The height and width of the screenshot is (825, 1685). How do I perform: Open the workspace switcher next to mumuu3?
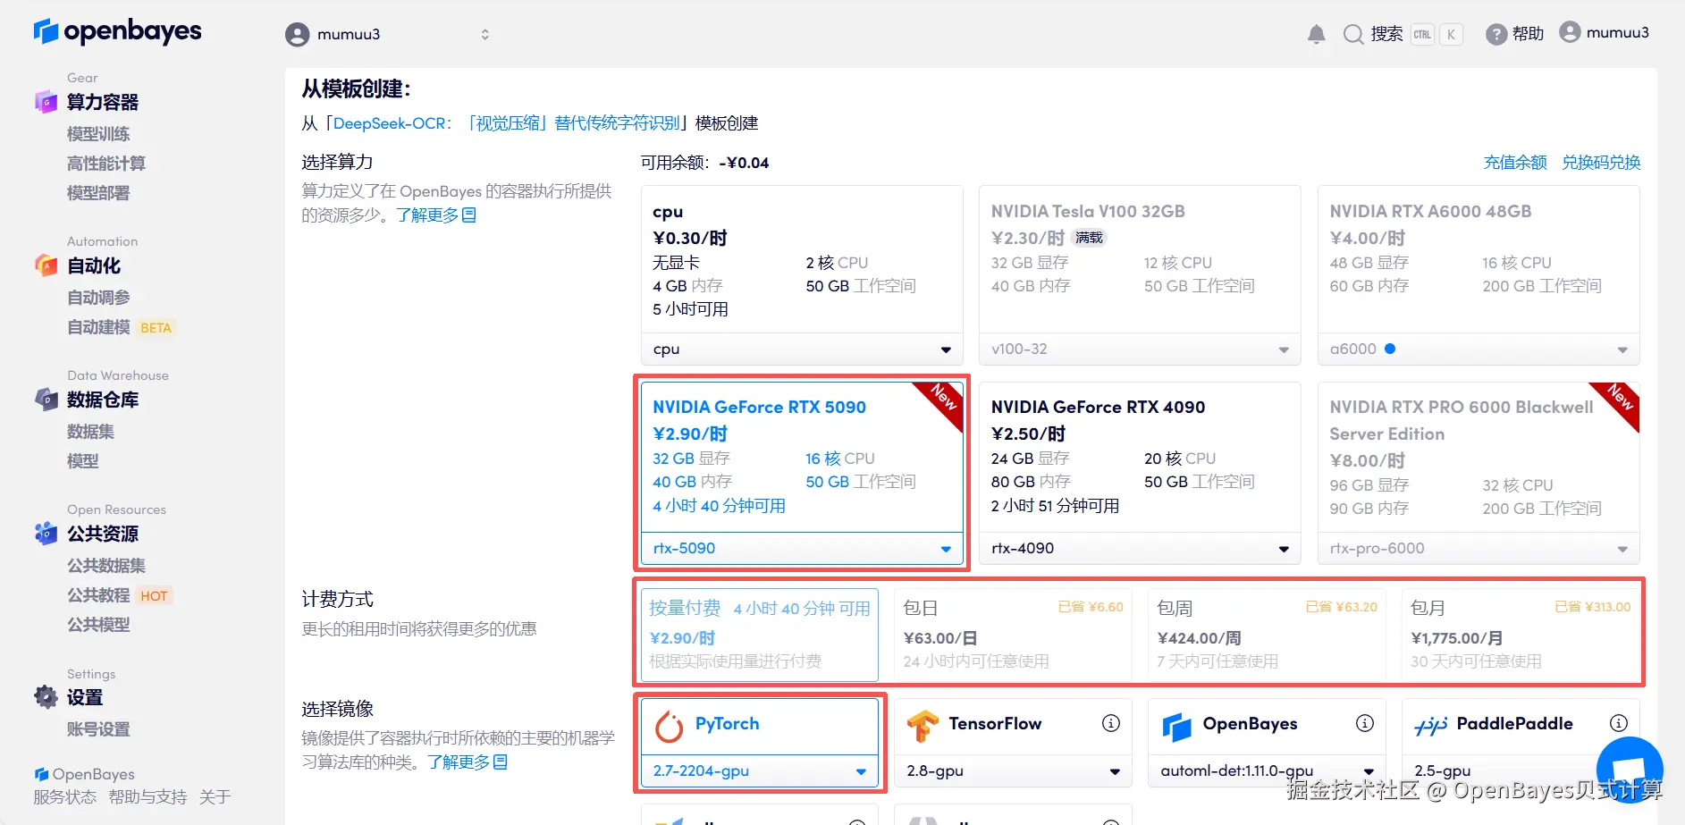coord(484,34)
